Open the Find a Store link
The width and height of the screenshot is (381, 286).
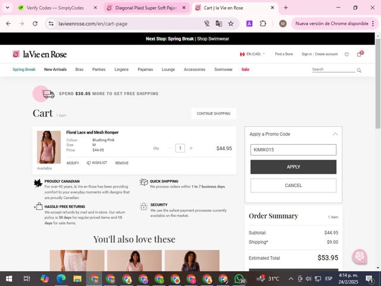[x=284, y=54]
